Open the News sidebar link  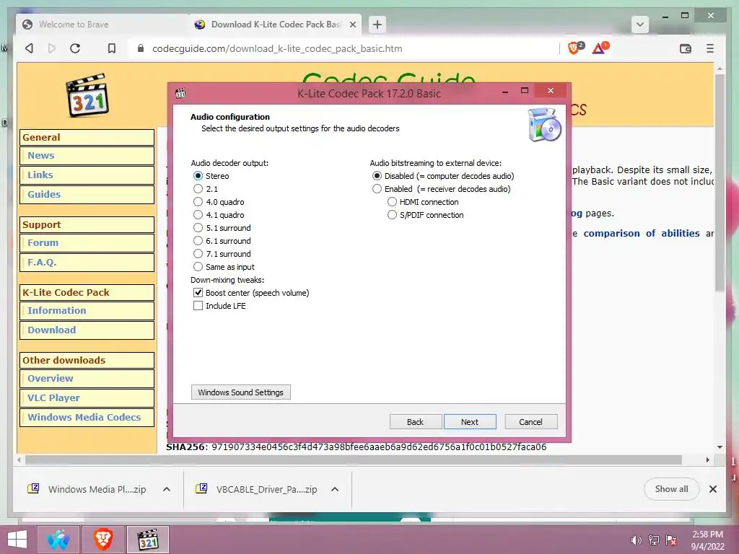point(87,156)
